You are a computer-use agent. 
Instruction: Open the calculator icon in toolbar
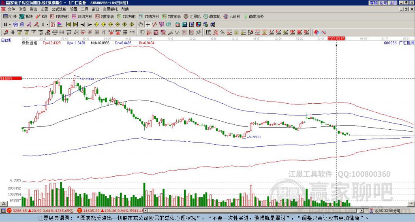click(x=184, y=25)
